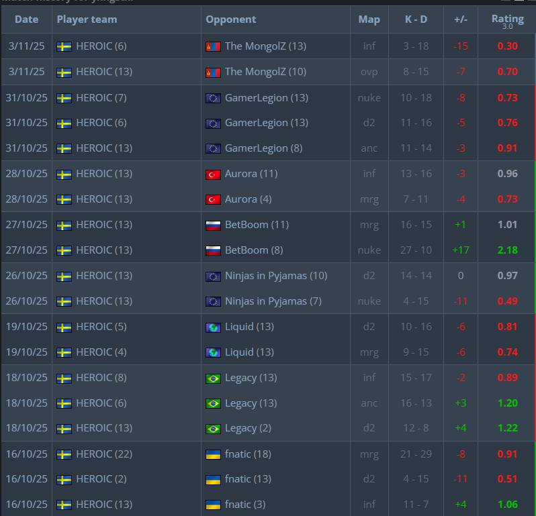
Task: Click the -15 plus-minus value
Action: pos(461,46)
